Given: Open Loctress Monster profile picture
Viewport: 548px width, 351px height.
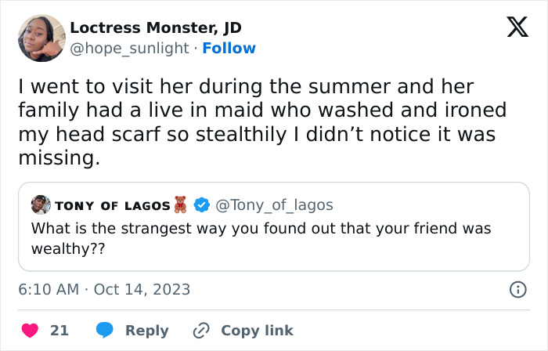Looking at the screenshot, I should point(41,38).
